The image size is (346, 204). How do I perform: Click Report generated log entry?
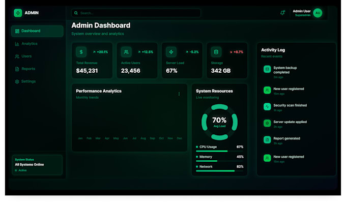coord(296,140)
